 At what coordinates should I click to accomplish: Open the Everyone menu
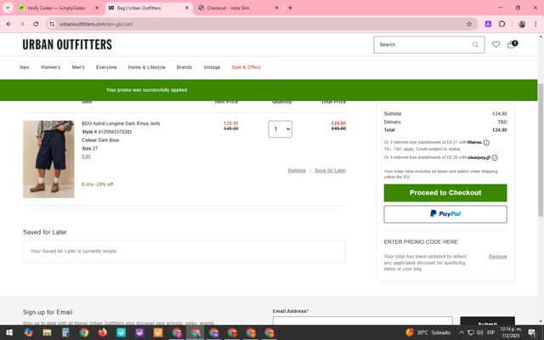click(106, 67)
